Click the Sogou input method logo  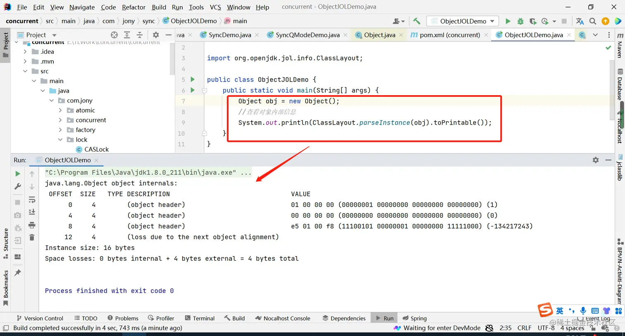[x=546, y=311]
